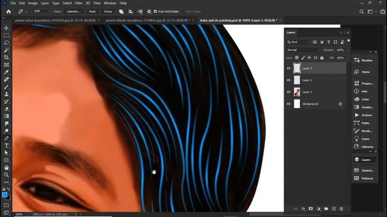387x217 pixels.
Task: Open the Filter menu
Action: (x=79, y=3)
